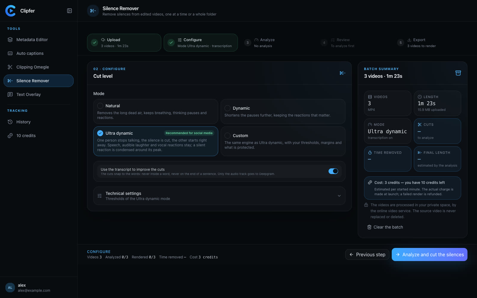Viewport: 477px width, 298px height.
Task: Select the Dynamic mode radio button
Action: (227, 108)
